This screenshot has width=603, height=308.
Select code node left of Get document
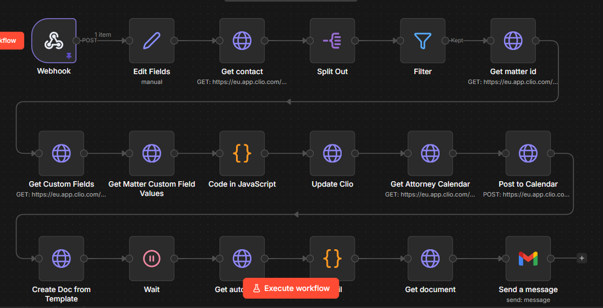coord(332,258)
